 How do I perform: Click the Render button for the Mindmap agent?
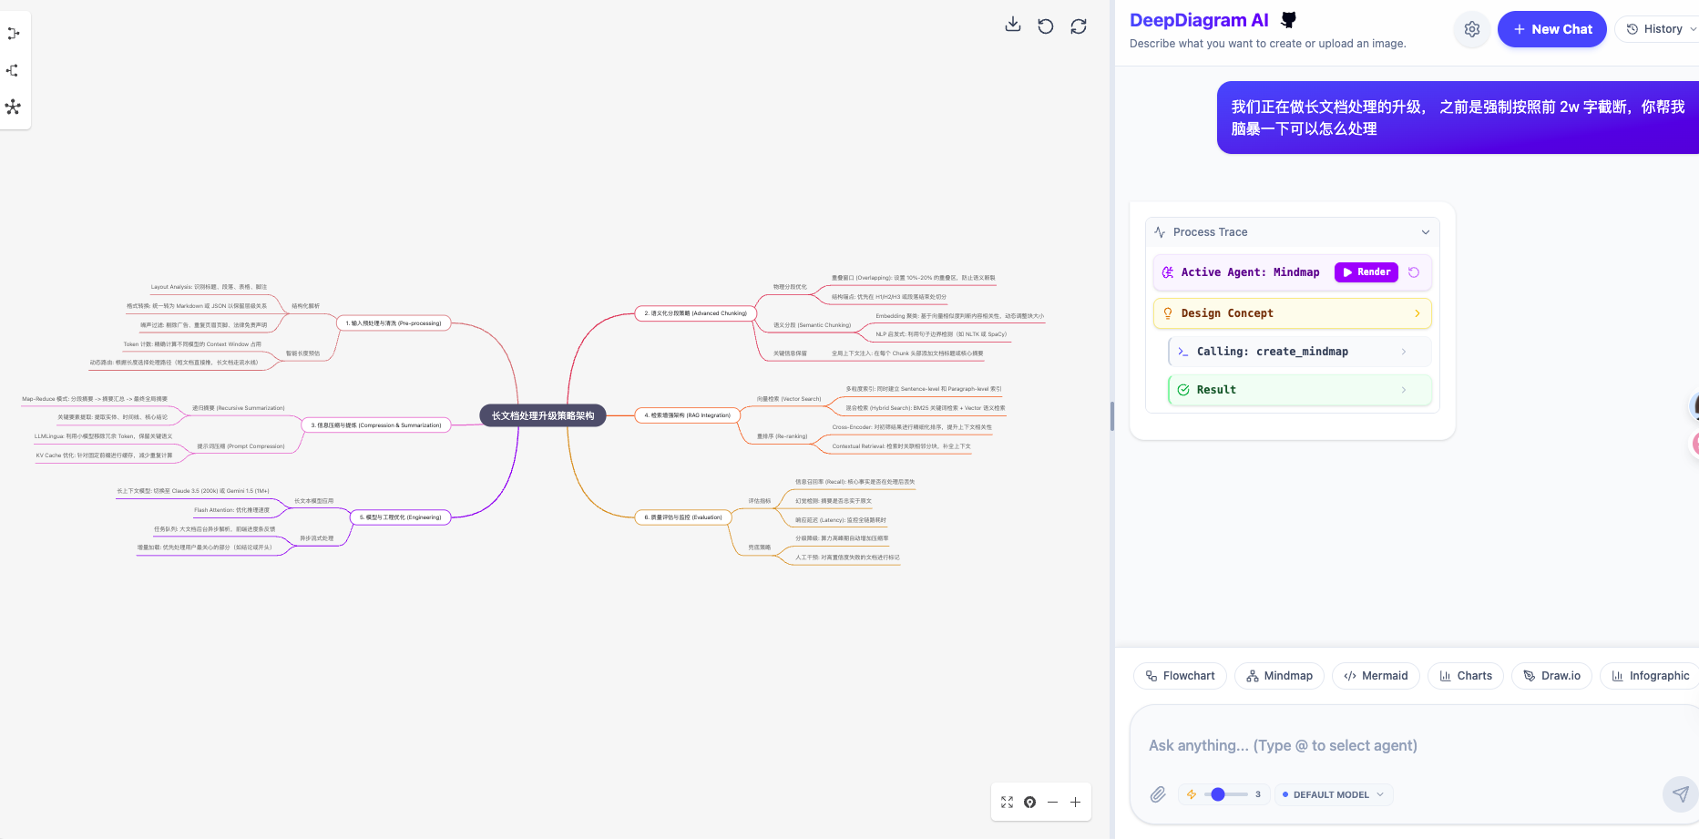coord(1366,271)
